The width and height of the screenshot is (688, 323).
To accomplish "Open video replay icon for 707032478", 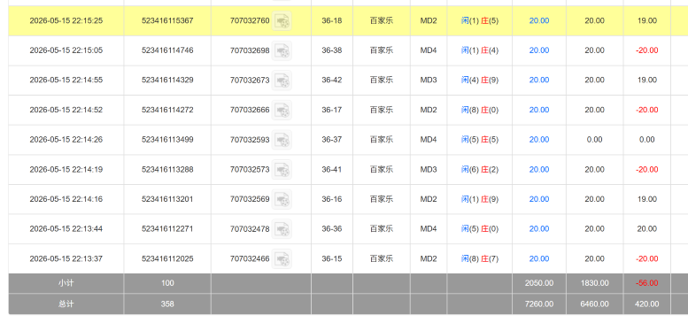I will (x=282, y=229).
